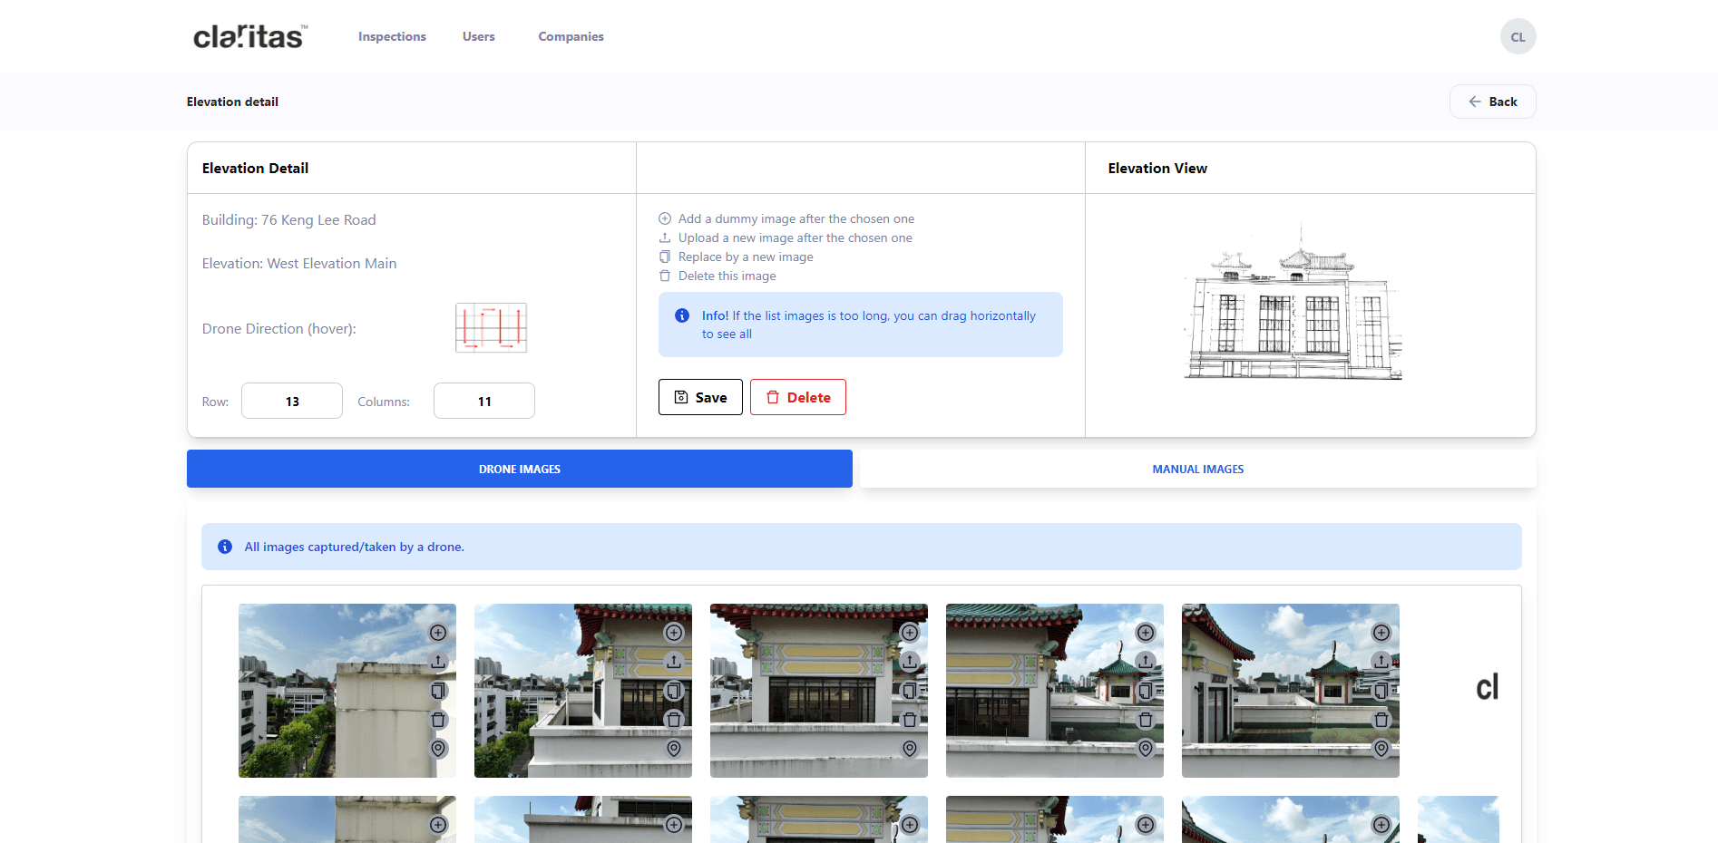
Task: Delete the fourth drone thumbnail image
Action: pos(1146,720)
